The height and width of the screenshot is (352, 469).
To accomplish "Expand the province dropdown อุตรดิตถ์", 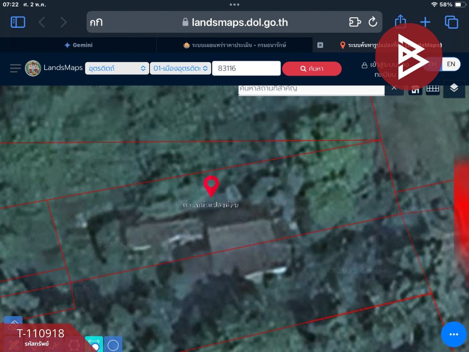I will (117, 68).
